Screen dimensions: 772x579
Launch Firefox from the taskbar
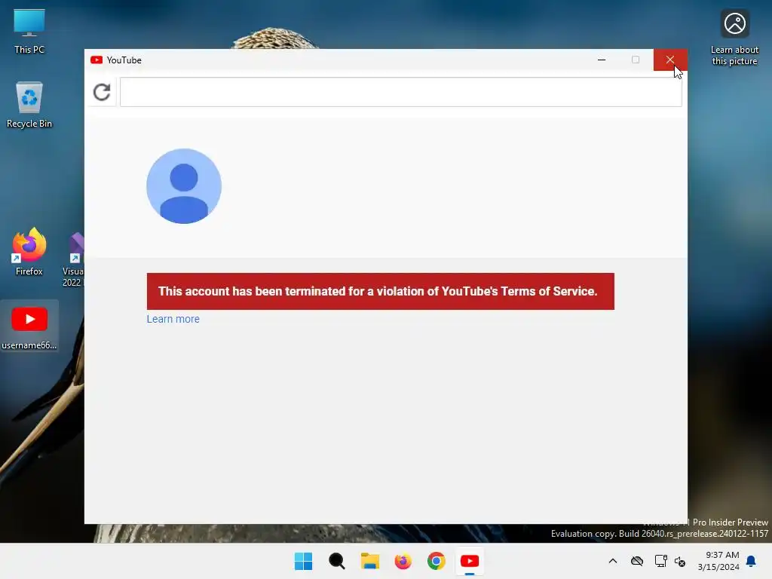[x=403, y=561]
